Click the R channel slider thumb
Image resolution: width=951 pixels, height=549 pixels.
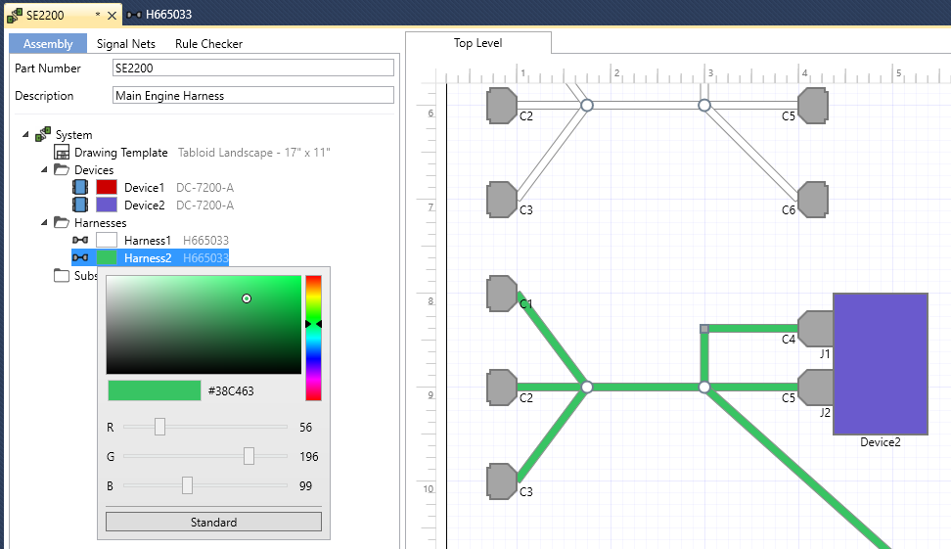[159, 427]
